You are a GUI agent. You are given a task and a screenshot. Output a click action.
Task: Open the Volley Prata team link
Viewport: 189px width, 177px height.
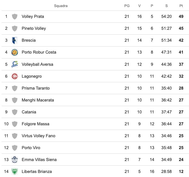tap(33, 17)
